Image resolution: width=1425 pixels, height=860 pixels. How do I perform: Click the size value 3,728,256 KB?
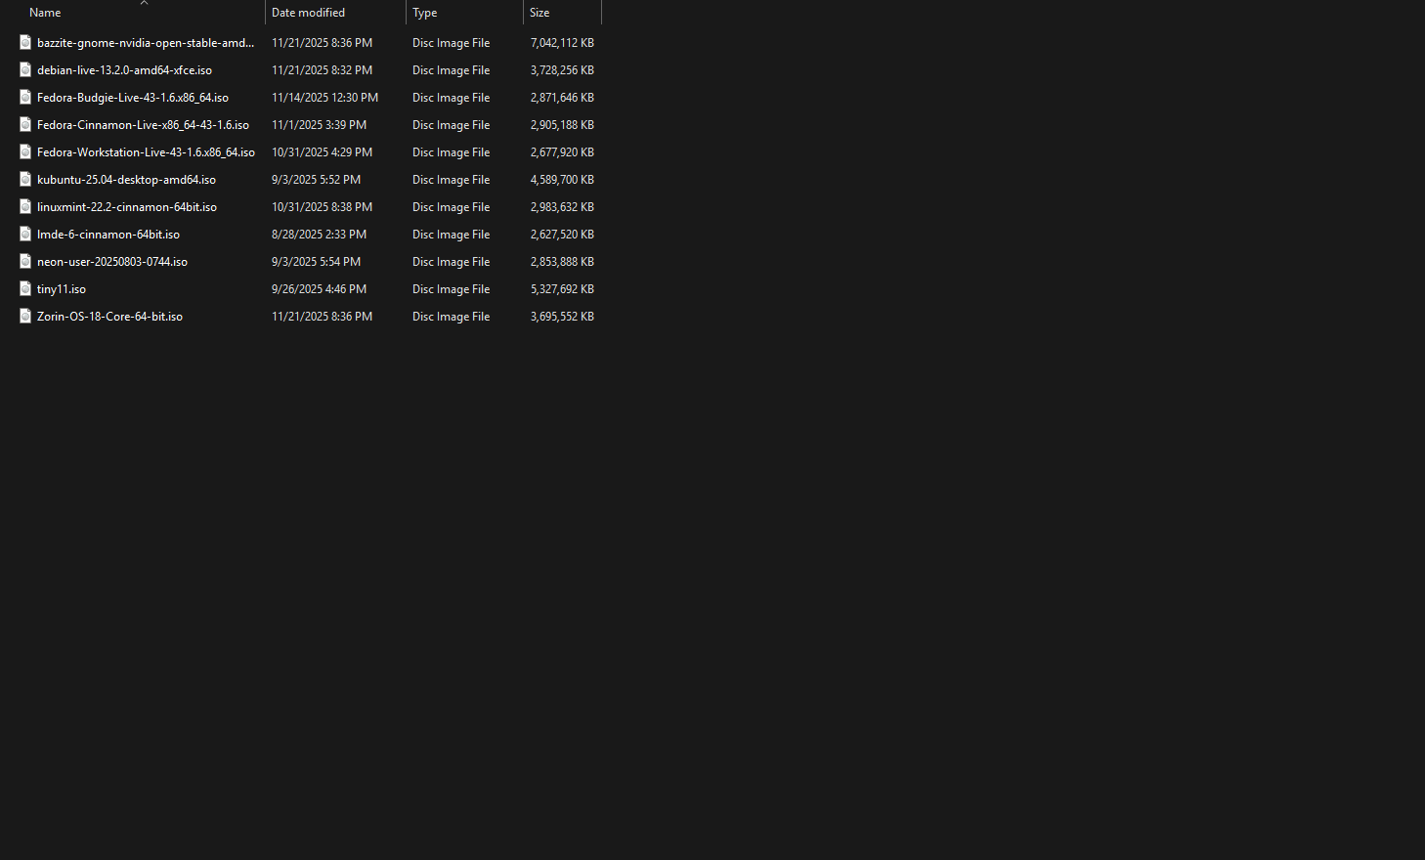(x=562, y=70)
